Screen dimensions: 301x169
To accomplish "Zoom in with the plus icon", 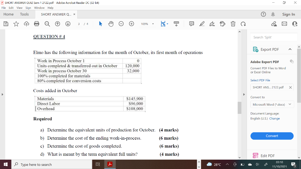I will [x=131, y=24].
